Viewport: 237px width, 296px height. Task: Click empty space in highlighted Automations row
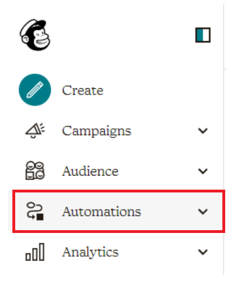click(x=169, y=212)
